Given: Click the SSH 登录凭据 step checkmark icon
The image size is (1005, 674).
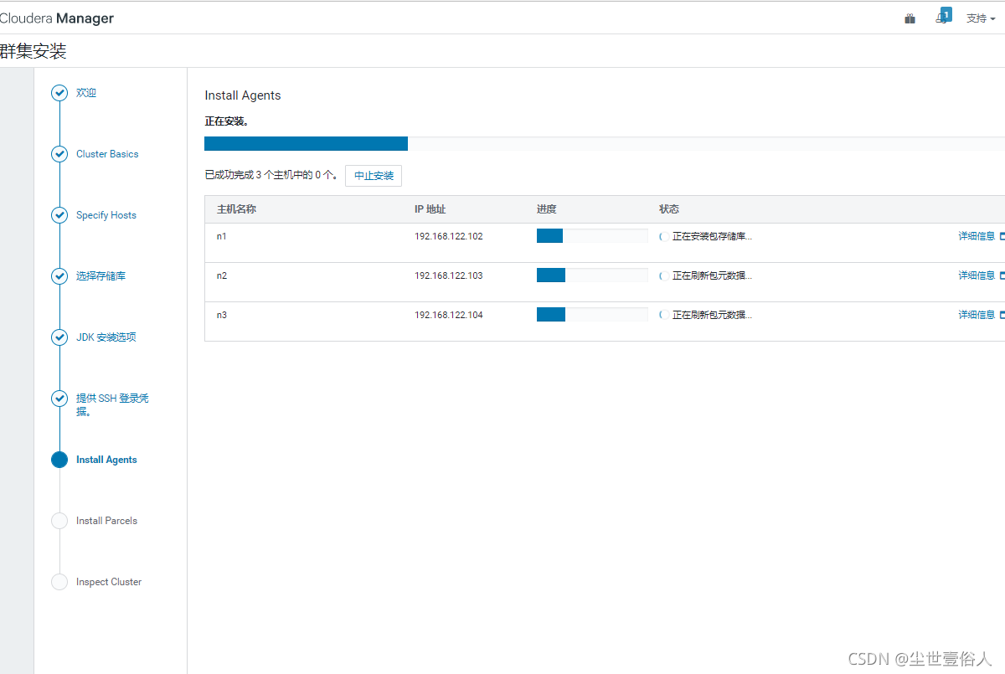Looking at the screenshot, I should pyautogui.click(x=59, y=399).
